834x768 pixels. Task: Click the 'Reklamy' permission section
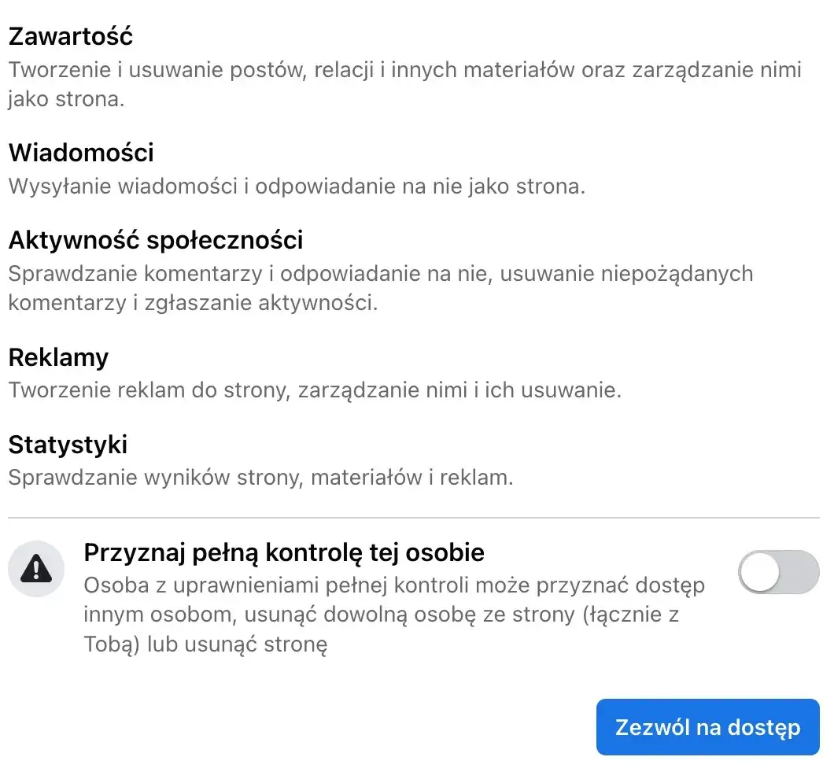coord(58,357)
